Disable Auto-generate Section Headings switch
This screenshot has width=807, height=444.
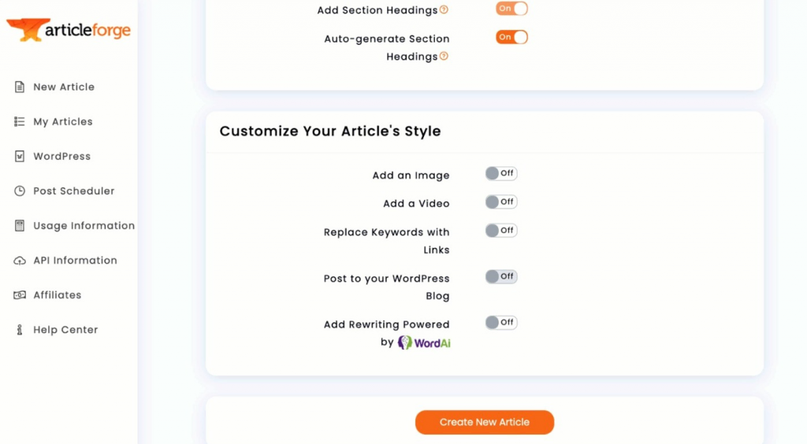[511, 37]
